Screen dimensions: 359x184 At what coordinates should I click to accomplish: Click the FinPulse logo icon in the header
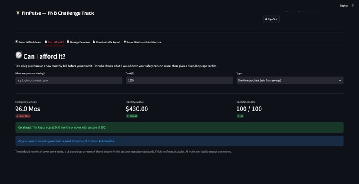[x=18, y=13]
